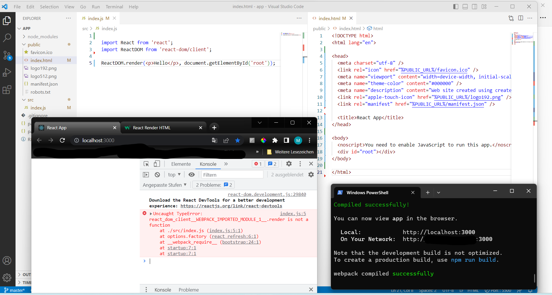Open console settings gear beside hidden count
This screenshot has height=295, width=552.
pyautogui.click(x=311, y=175)
